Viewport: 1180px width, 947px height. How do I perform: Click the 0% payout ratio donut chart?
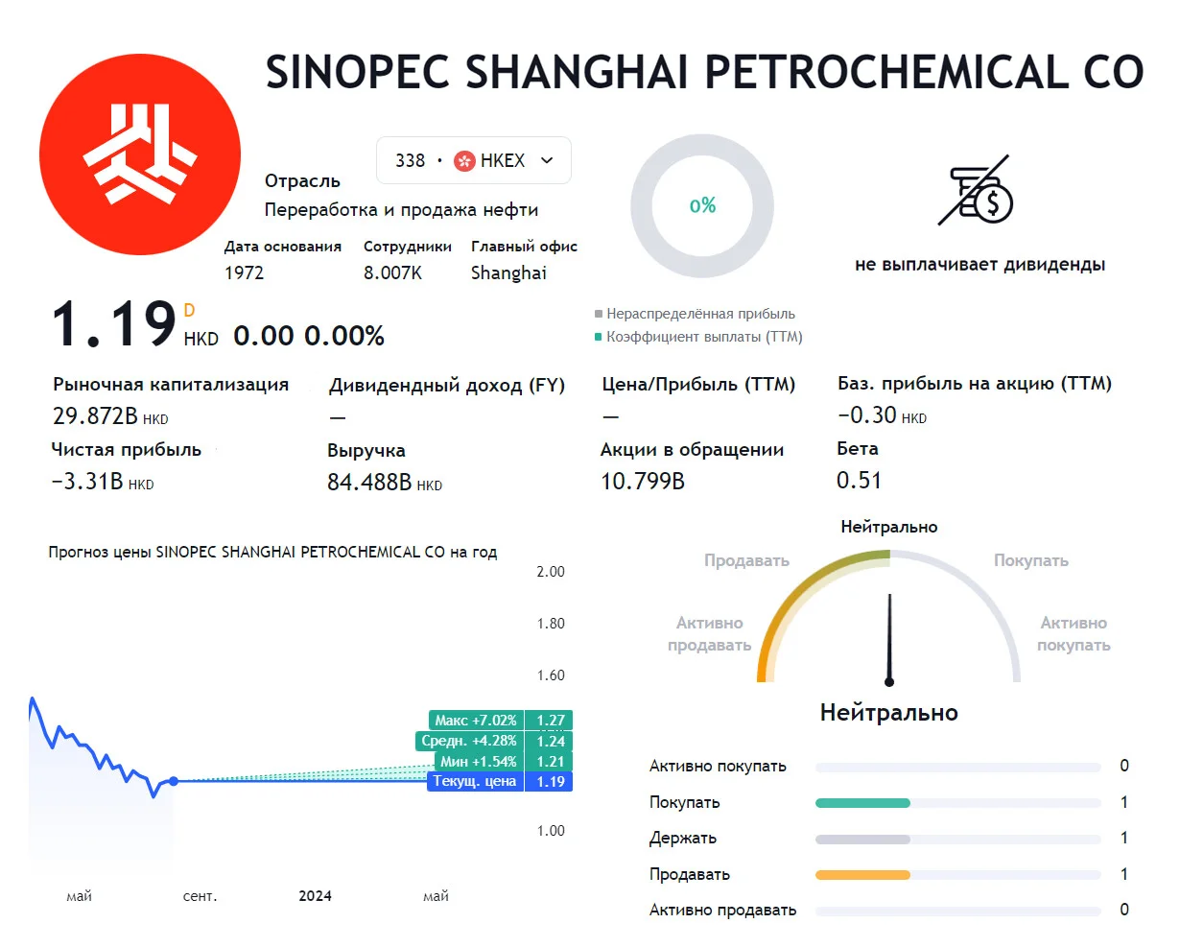point(702,205)
